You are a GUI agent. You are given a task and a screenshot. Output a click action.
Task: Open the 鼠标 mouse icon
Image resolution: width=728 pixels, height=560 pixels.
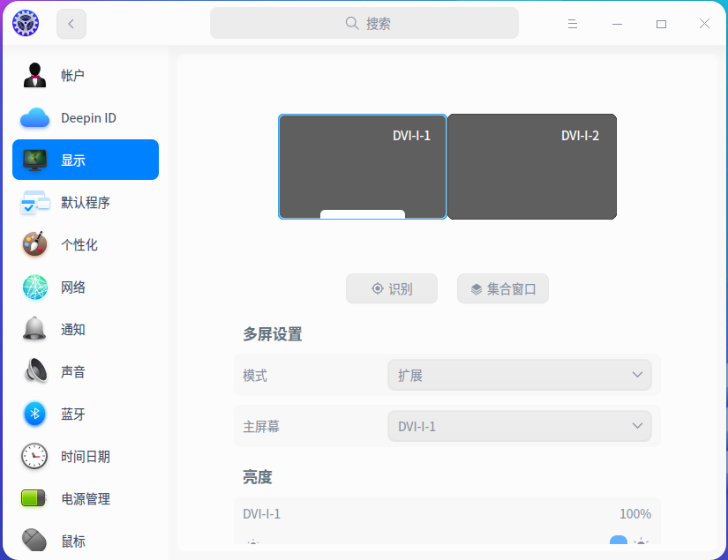coord(34,540)
